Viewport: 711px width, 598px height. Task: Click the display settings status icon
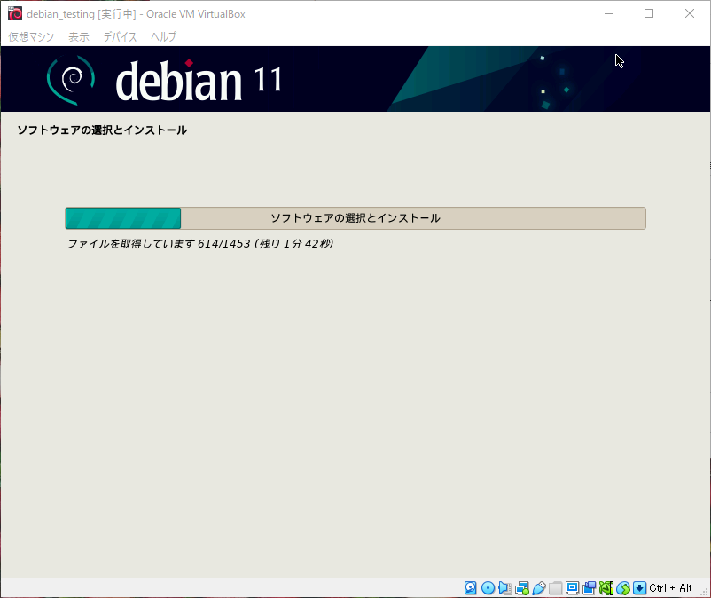(572, 588)
